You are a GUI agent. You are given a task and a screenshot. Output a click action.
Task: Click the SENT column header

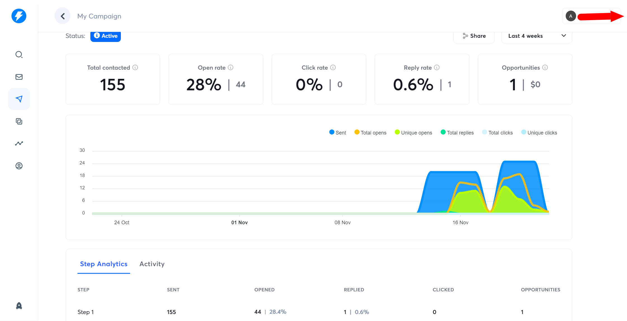coord(173,290)
